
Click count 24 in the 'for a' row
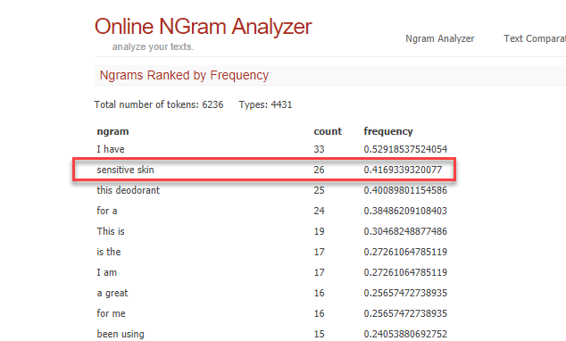tap(319, 211)
